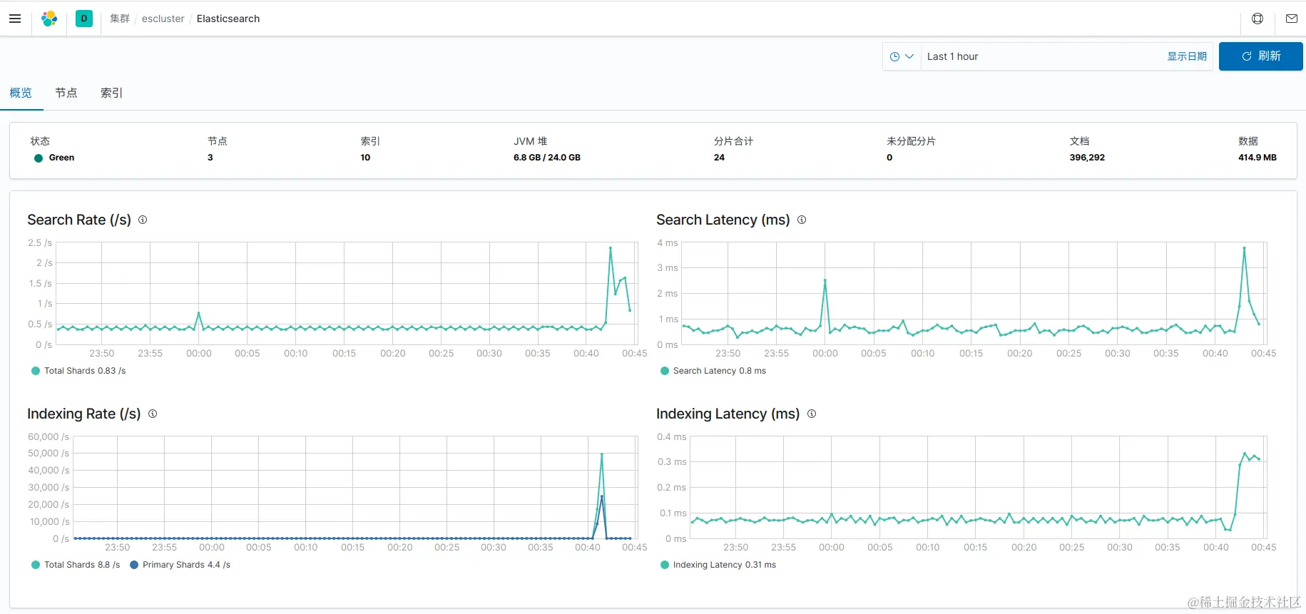Go to escluster breadcrumb
The image size is (1306, 614).
pos(163,19)
